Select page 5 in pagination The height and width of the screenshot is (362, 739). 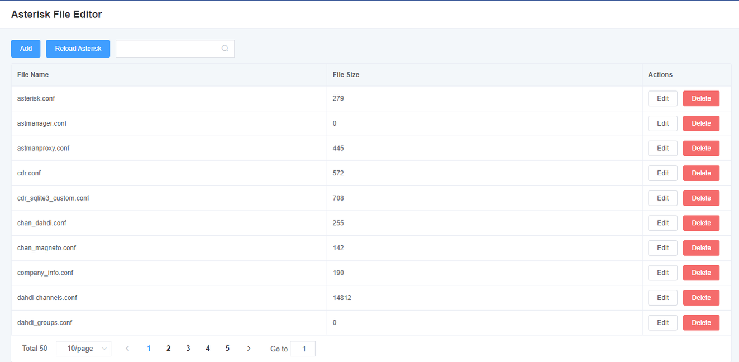click(227, 349)
